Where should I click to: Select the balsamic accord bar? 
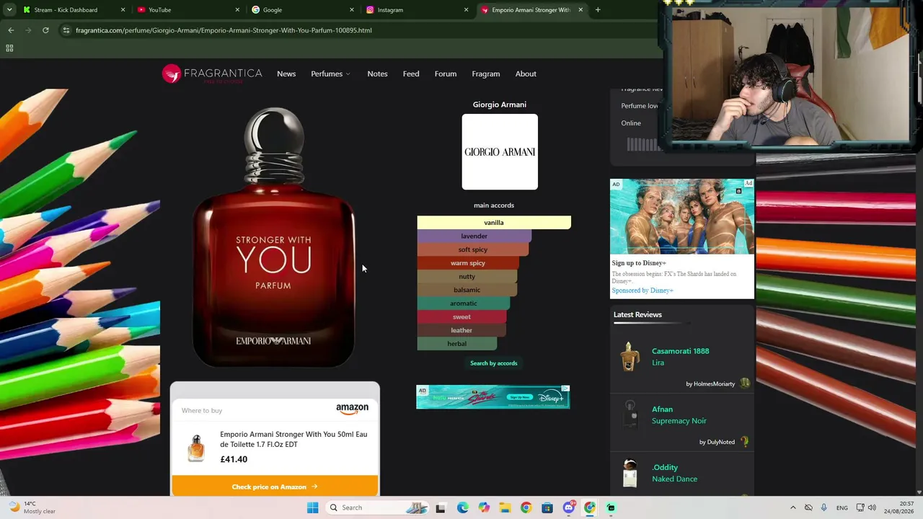[x=467, y=290]
